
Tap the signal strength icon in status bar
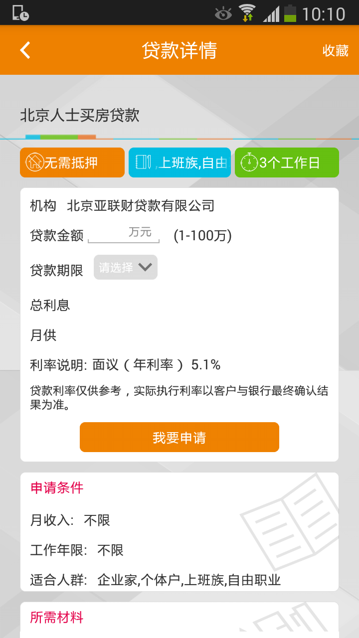pos(271,14)
